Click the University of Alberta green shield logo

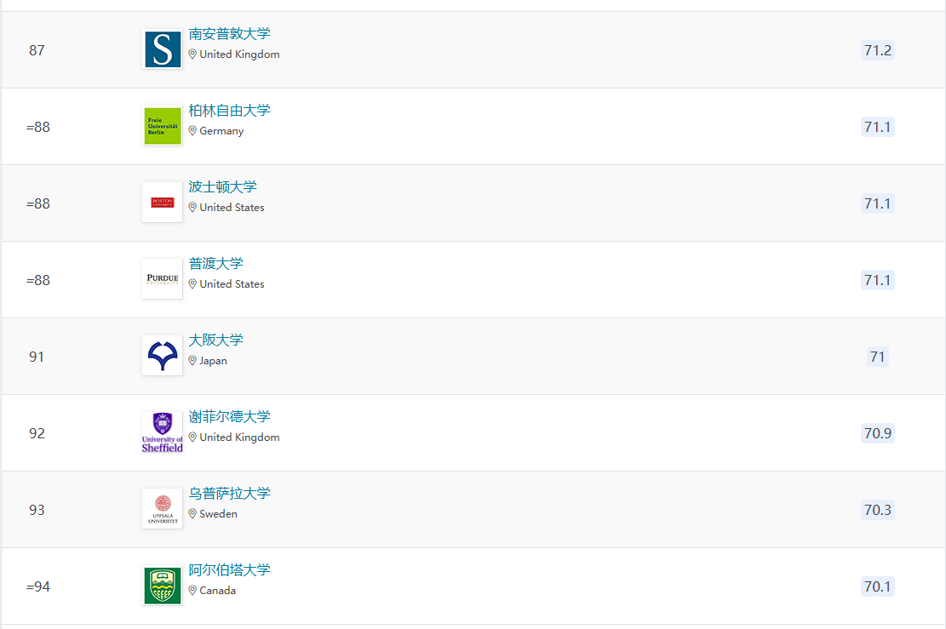pyautogui.click(x=163, y=586)
